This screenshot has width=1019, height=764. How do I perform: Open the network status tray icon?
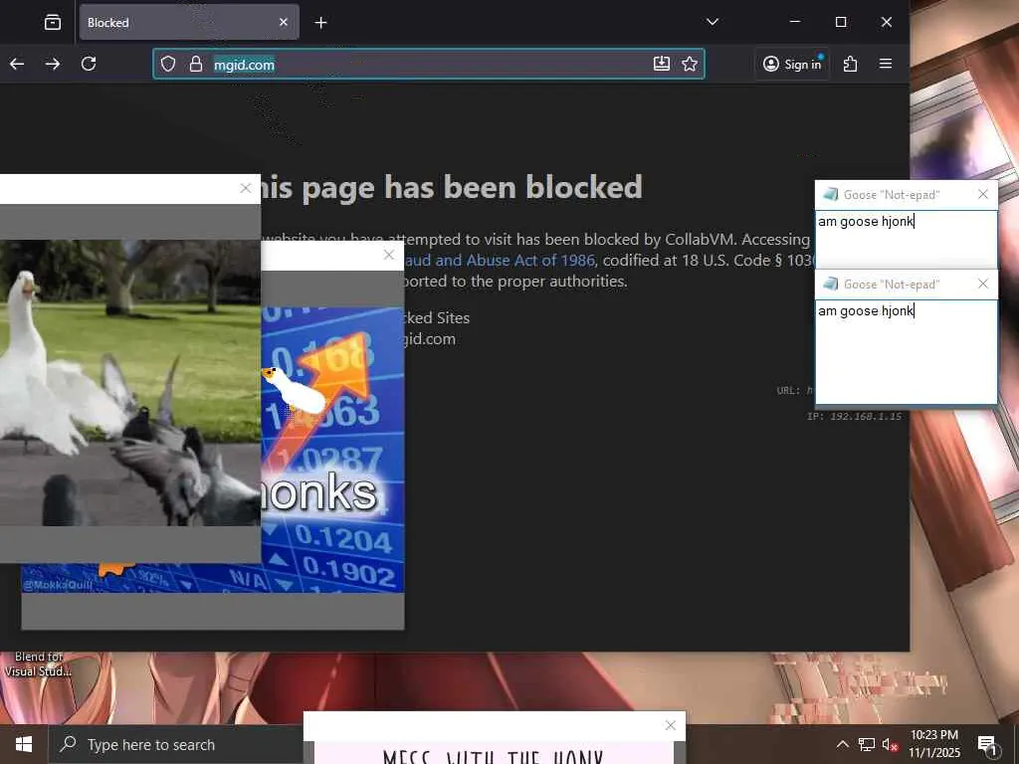point(867,744)
